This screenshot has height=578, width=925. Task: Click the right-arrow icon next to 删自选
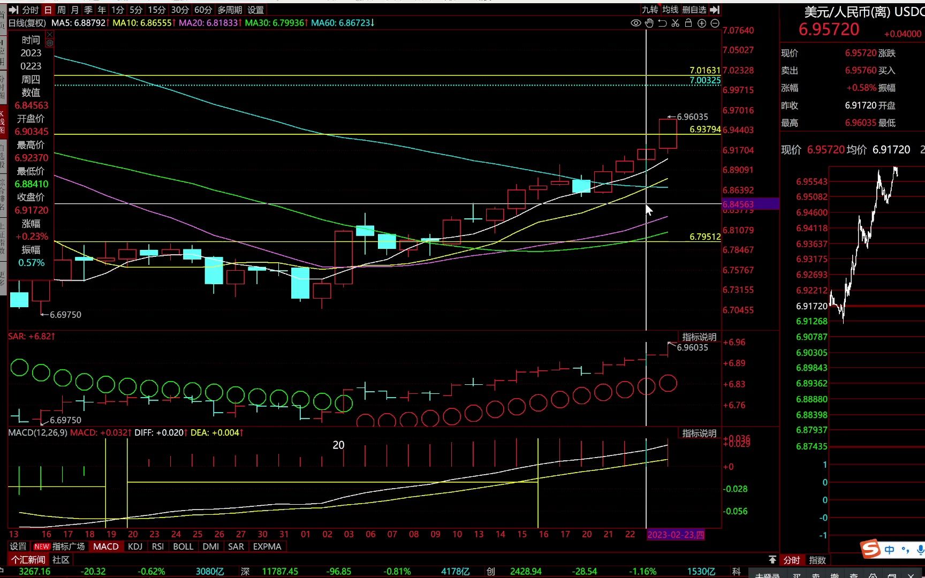(715, 10)
